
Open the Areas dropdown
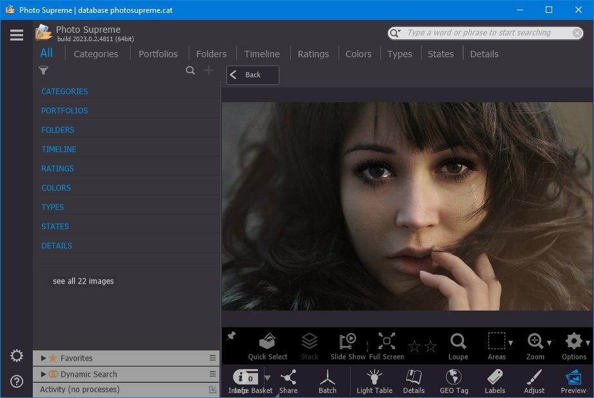click(x=510, y=343)
